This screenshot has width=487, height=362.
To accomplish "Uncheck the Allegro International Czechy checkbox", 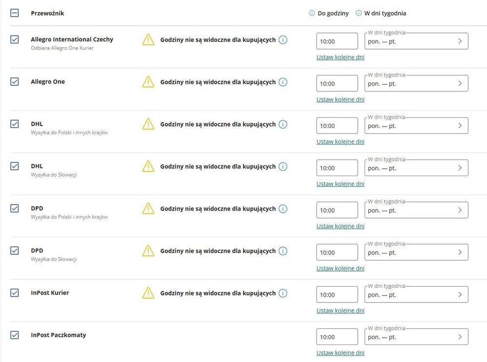I will [15, 39].
